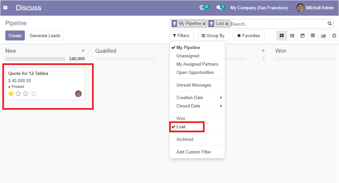Click the $ 40,000.00 amount on card
339x183 pixels.
tap(20, 81)
